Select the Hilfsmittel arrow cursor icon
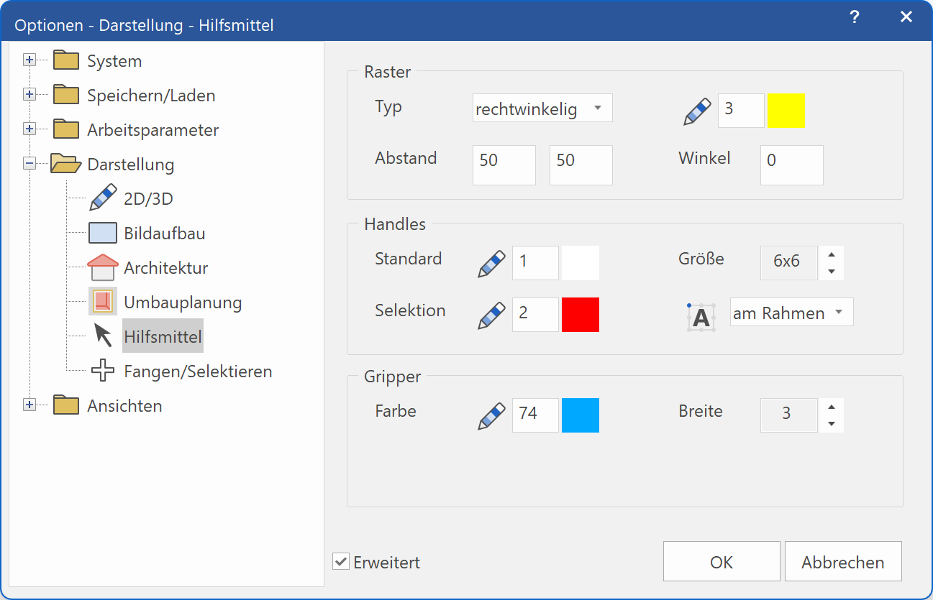Image resolution: width=933 pixels, height=600 pixels. tap(101, 335)
